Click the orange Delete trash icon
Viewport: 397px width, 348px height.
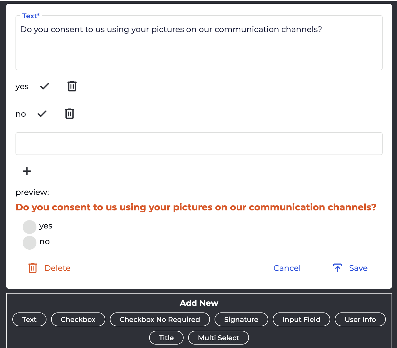(33, 268)
